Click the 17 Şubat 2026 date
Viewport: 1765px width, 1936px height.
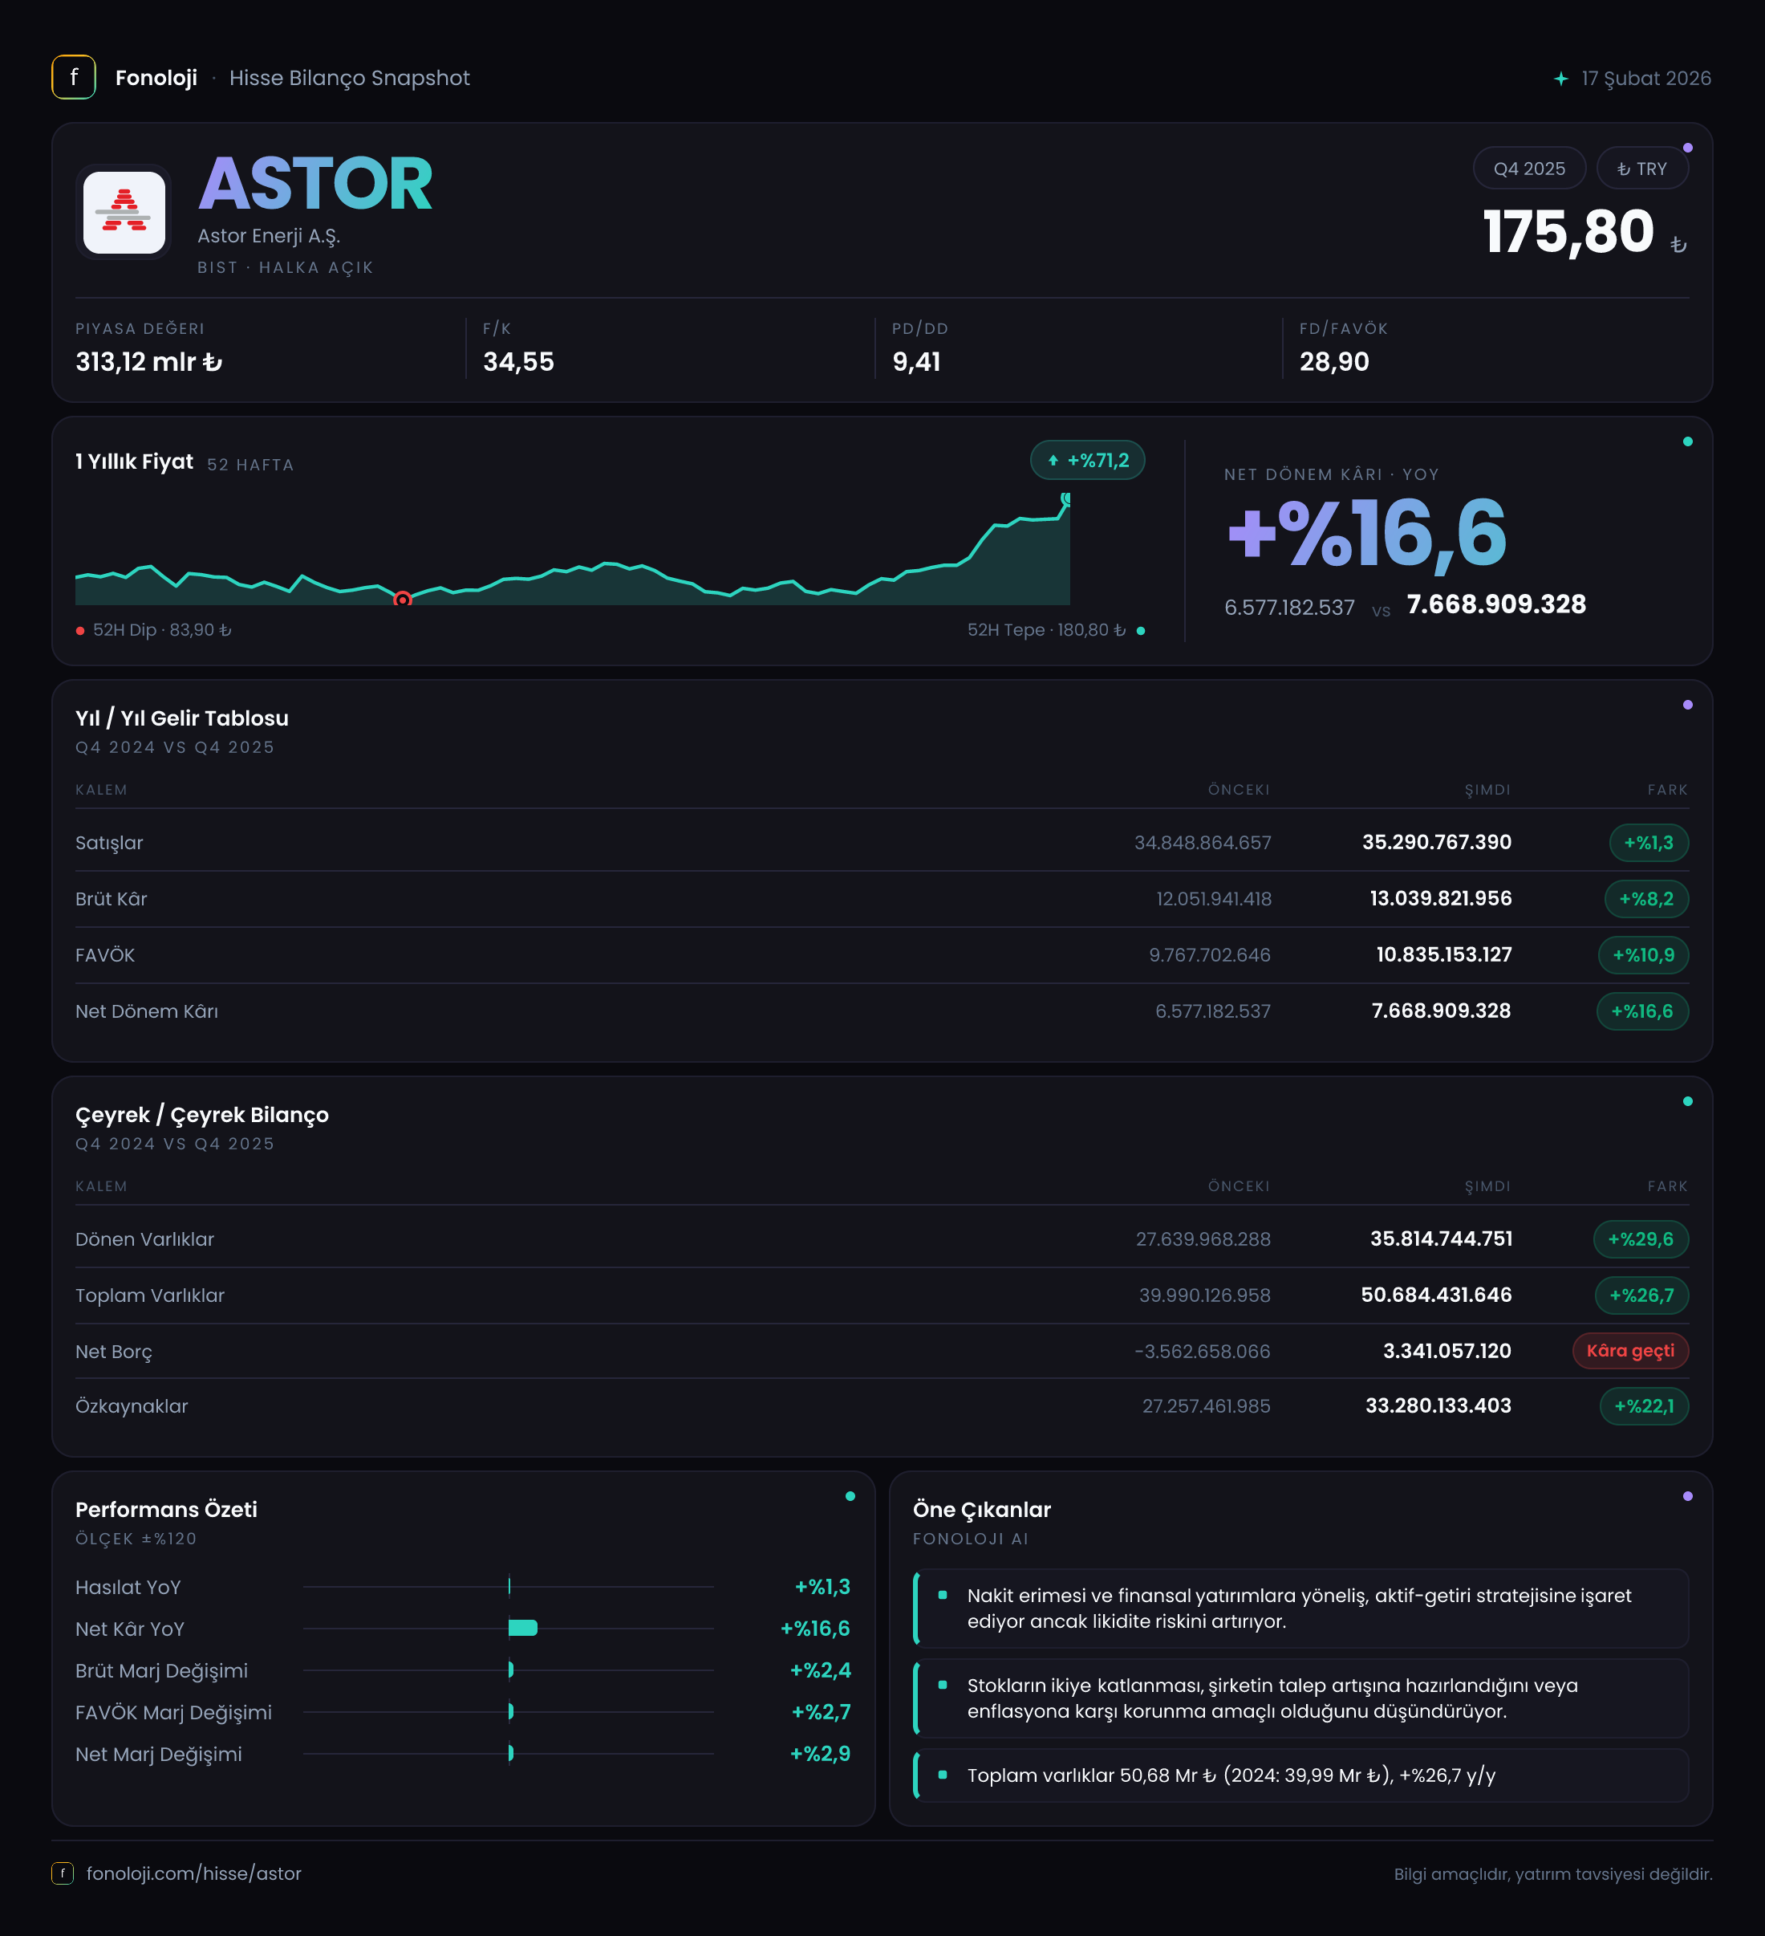(x=1646, y=79)
